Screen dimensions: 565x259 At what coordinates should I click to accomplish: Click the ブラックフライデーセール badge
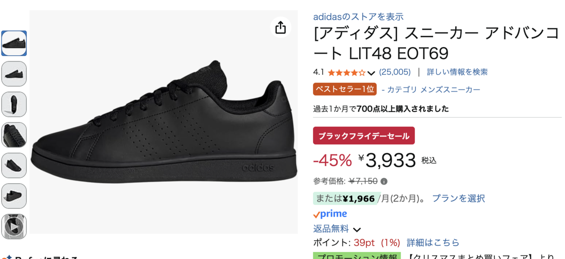[x=363, y=136]
